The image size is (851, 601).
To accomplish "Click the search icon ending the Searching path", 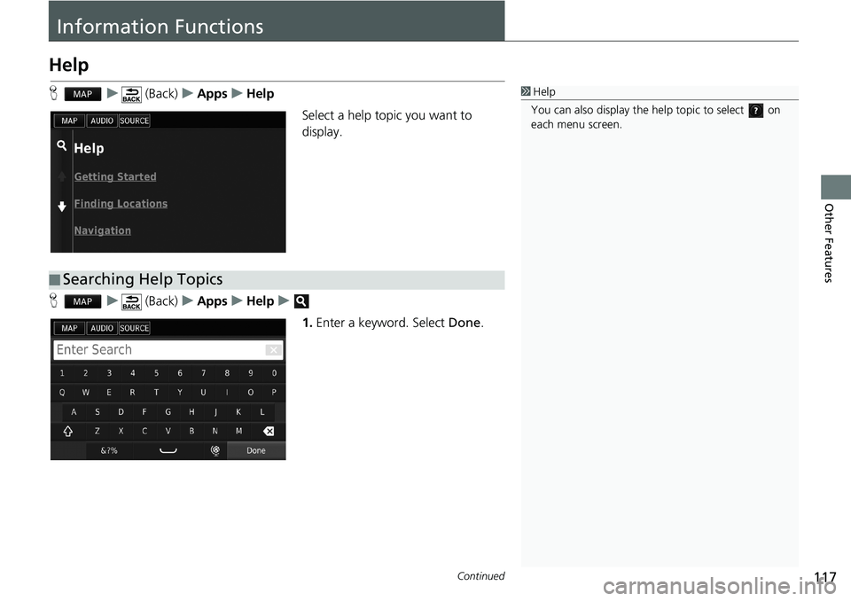I will coord(301,301).
